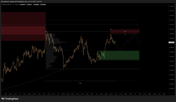Click the 0.002500 price axis label
The image size is (176, 102).
(172, 79)
